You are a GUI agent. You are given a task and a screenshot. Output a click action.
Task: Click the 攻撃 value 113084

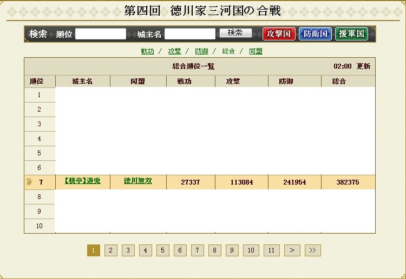pos(241,182)
